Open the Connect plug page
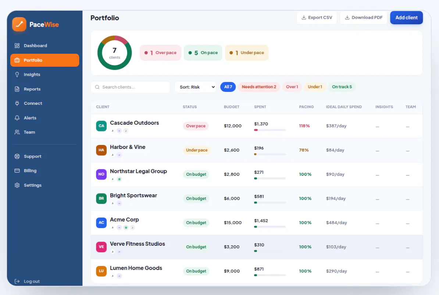The image size is (439, 295). (44, 103)
